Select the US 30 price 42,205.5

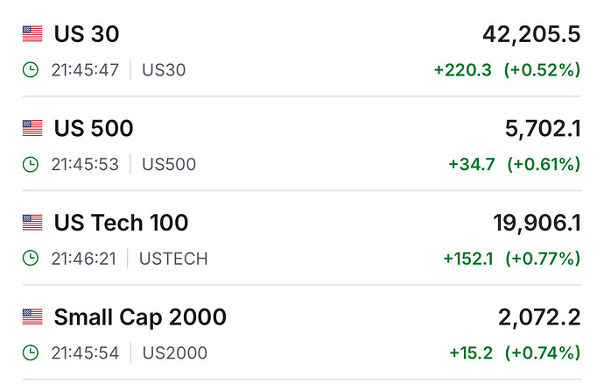531,34
